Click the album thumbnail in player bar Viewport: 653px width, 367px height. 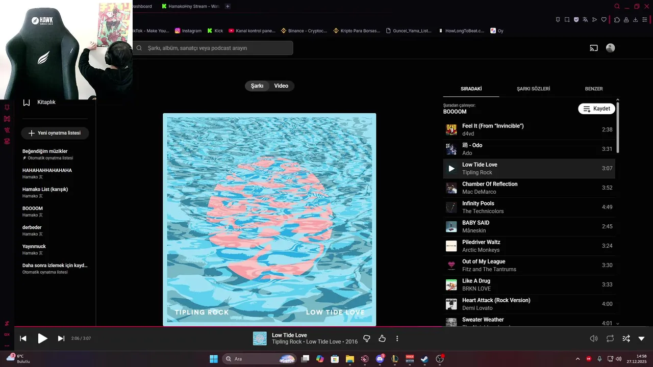[x=260, y=338]
